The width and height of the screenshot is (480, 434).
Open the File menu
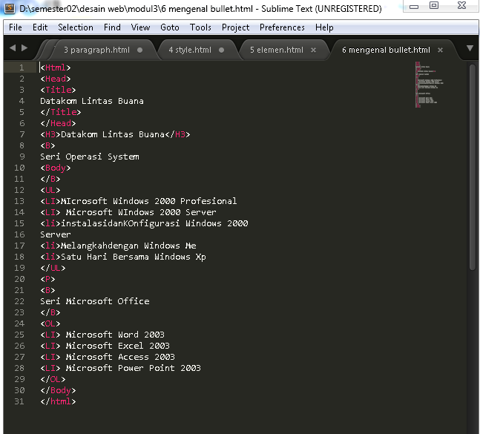[x=16, y=27]
